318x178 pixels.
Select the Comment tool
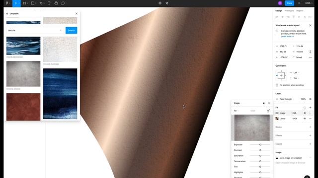[x=63, y=3]
